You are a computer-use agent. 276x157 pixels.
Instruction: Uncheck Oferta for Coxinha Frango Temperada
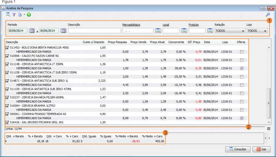[242, 118]
